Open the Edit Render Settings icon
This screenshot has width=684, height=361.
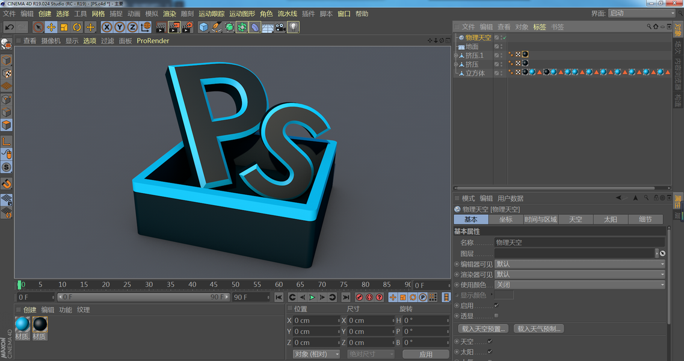coord(188,27)
